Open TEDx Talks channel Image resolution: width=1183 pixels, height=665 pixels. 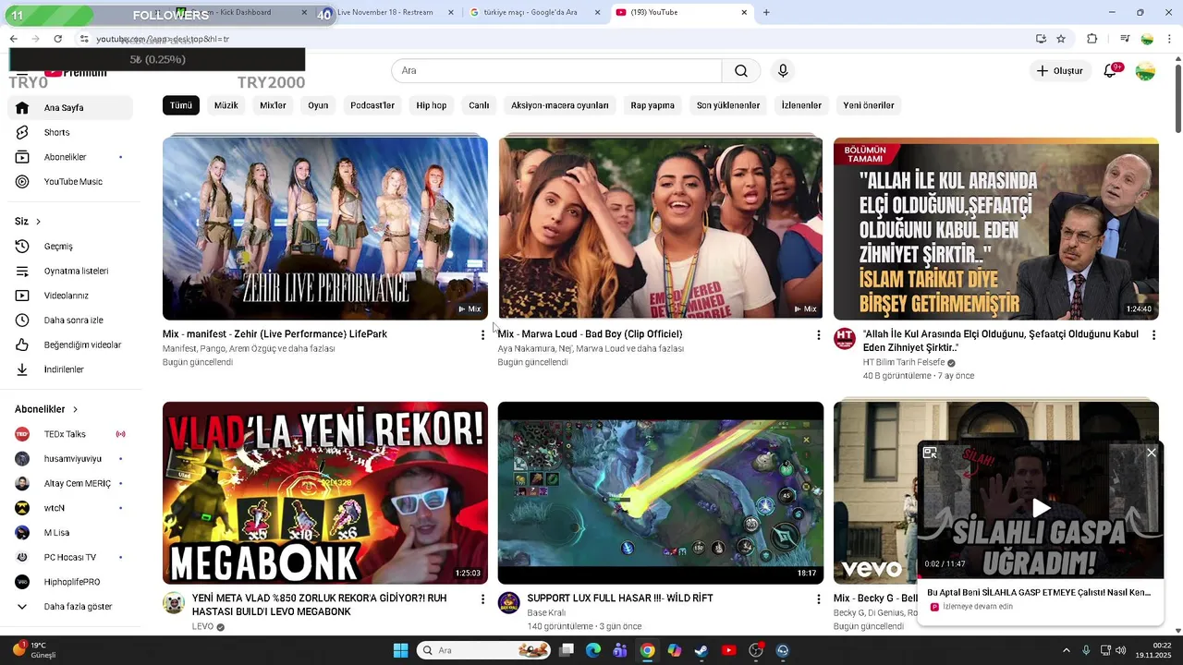coord(65,434)
